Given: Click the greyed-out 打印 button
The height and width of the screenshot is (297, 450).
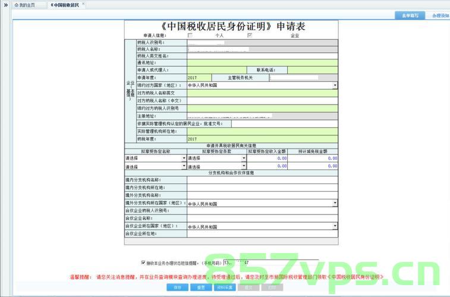Looking at the screenshot, I should 272,287.
